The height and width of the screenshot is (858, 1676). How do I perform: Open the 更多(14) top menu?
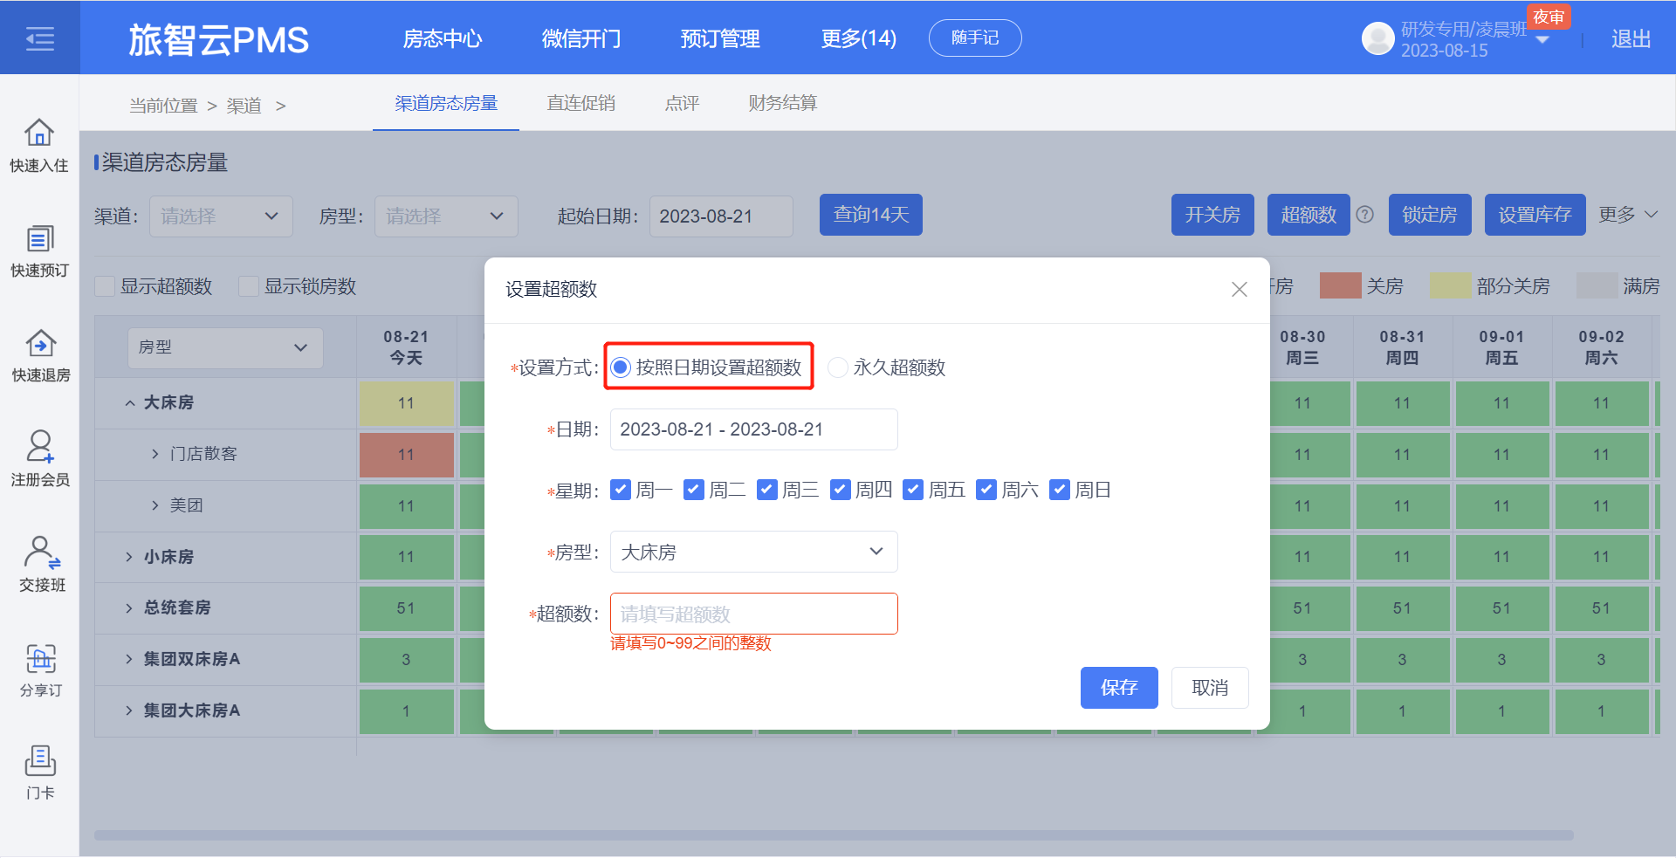(x=859, y=38)
